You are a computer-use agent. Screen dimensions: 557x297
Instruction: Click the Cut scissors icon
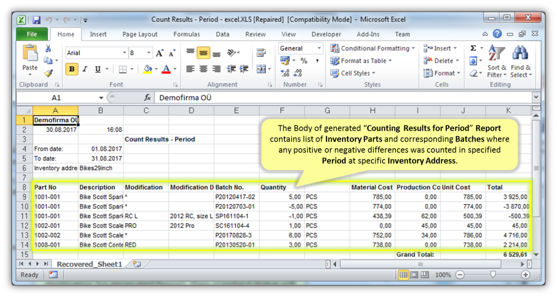pyautogui.click(x=48, y=49)
